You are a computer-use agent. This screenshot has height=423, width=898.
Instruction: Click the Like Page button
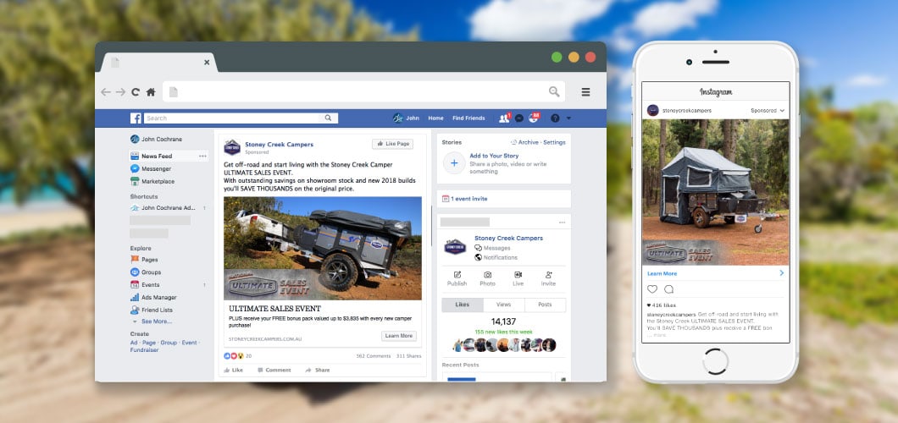[x=392, y=144]
